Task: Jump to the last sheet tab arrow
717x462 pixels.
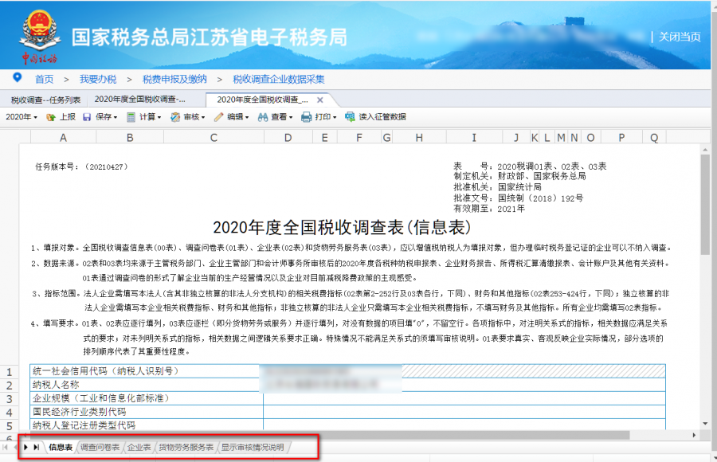Action: pyautogui.click(x=36, y=447)
